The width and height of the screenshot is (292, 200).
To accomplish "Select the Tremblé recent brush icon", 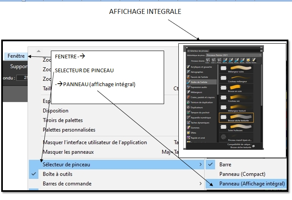I will pos(254,60).
